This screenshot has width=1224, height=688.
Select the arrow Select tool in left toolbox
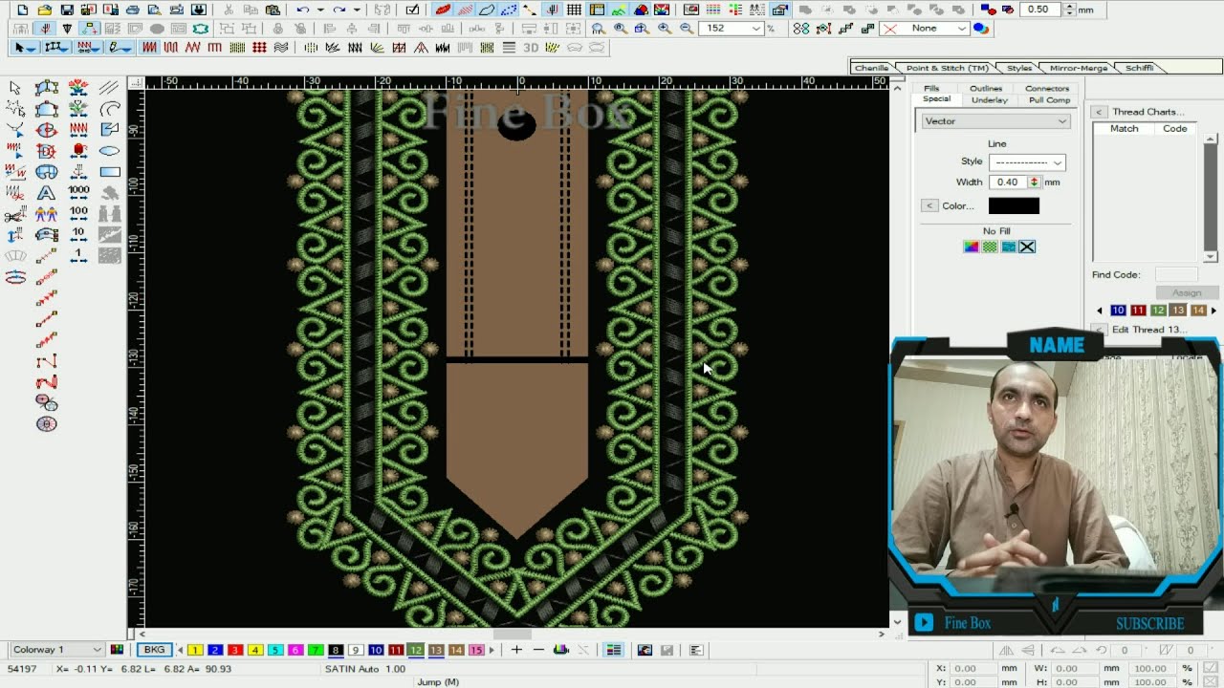point(15,88)
